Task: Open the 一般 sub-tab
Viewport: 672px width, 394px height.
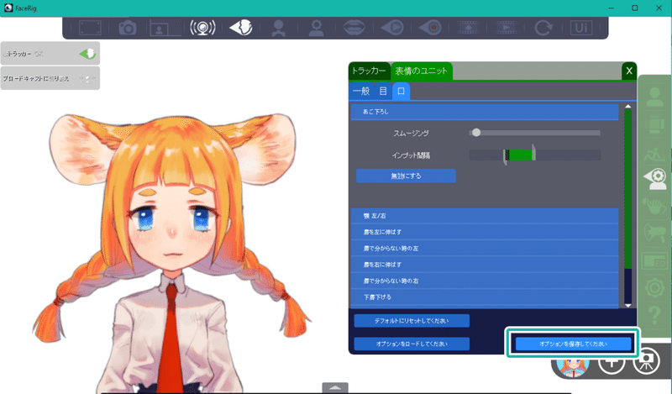Action: 361,91
